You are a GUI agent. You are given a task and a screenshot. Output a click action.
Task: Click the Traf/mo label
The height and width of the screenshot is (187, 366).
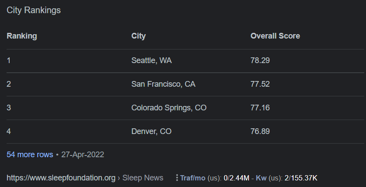(193, 178)
